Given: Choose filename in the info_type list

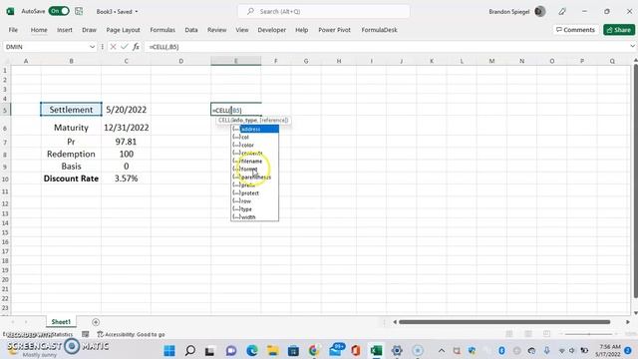Looking at the screenshot, I should tap(255, 162).
